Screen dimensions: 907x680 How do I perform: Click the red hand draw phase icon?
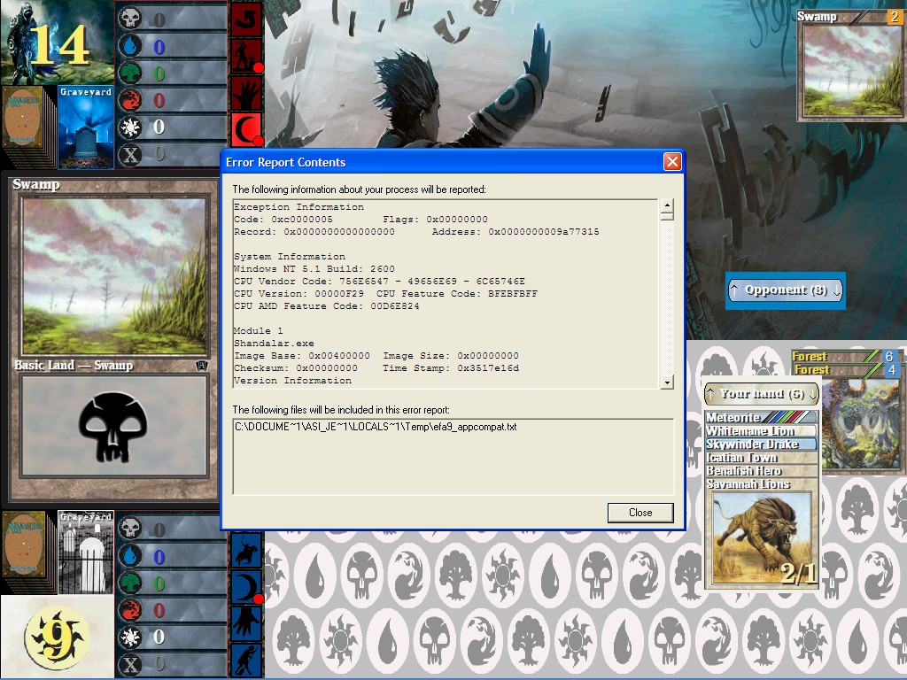[246, 93]
